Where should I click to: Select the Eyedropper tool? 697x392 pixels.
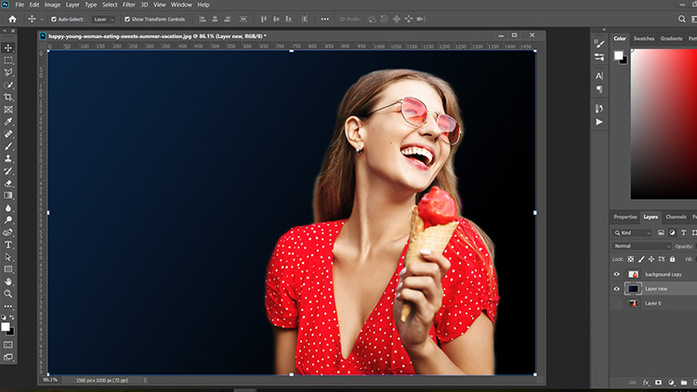[8, 122]
